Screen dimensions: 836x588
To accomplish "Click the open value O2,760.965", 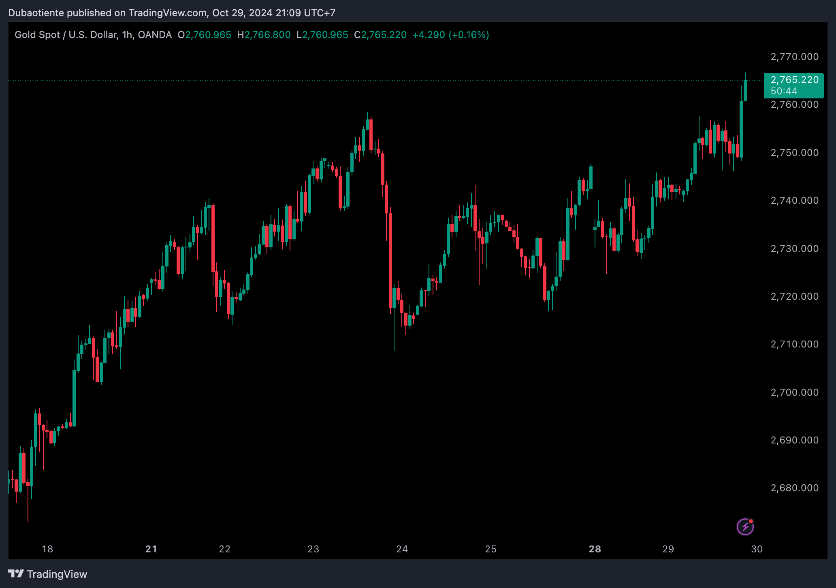I will point(205,35).
